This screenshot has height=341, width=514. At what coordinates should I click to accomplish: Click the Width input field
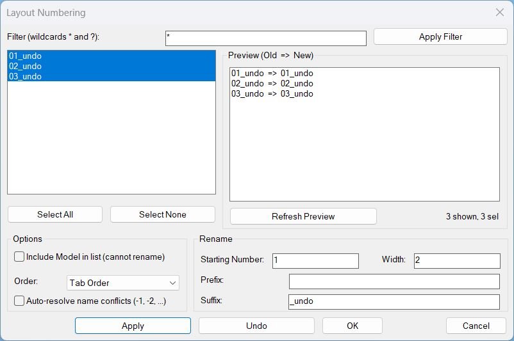coord(456,261)
